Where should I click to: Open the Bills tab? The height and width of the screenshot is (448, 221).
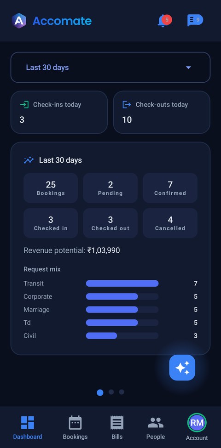tap(117, 427)
